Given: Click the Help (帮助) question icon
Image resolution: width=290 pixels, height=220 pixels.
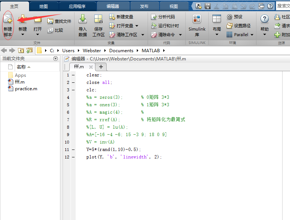Looking at the screenshot, I should pos(265,19).
